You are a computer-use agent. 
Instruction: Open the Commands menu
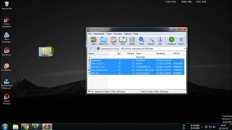tap(99, 34)
